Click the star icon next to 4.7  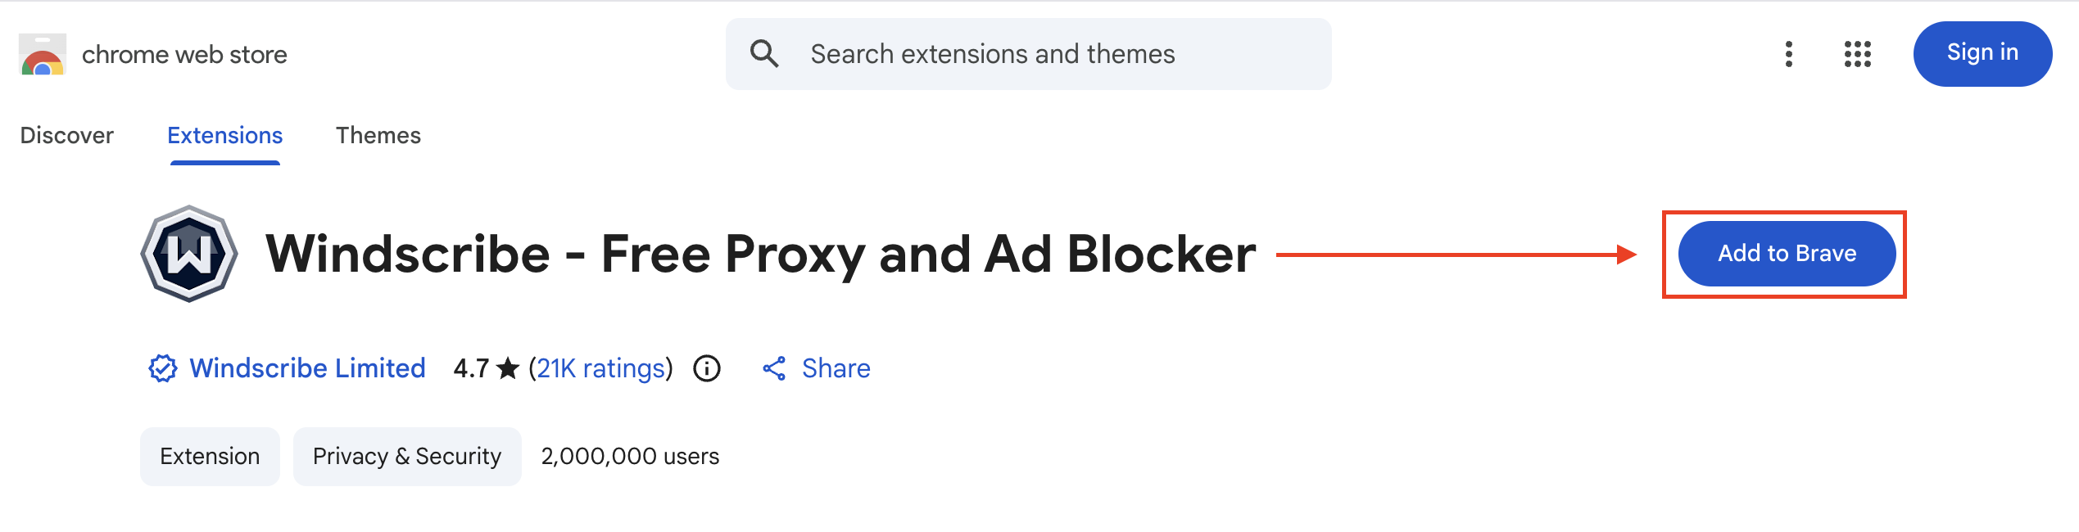[506, 368]
